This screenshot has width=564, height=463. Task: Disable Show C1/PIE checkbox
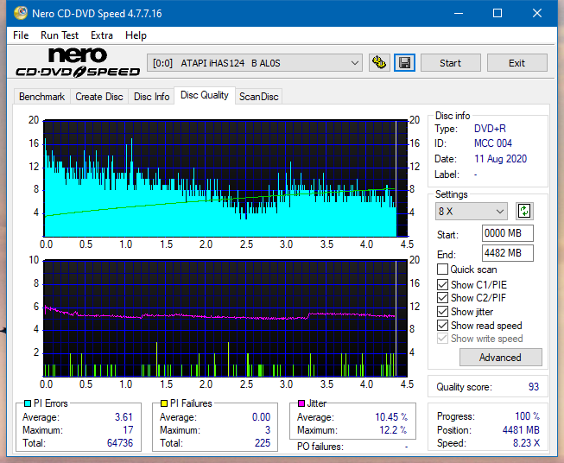(x=442, y=284)
